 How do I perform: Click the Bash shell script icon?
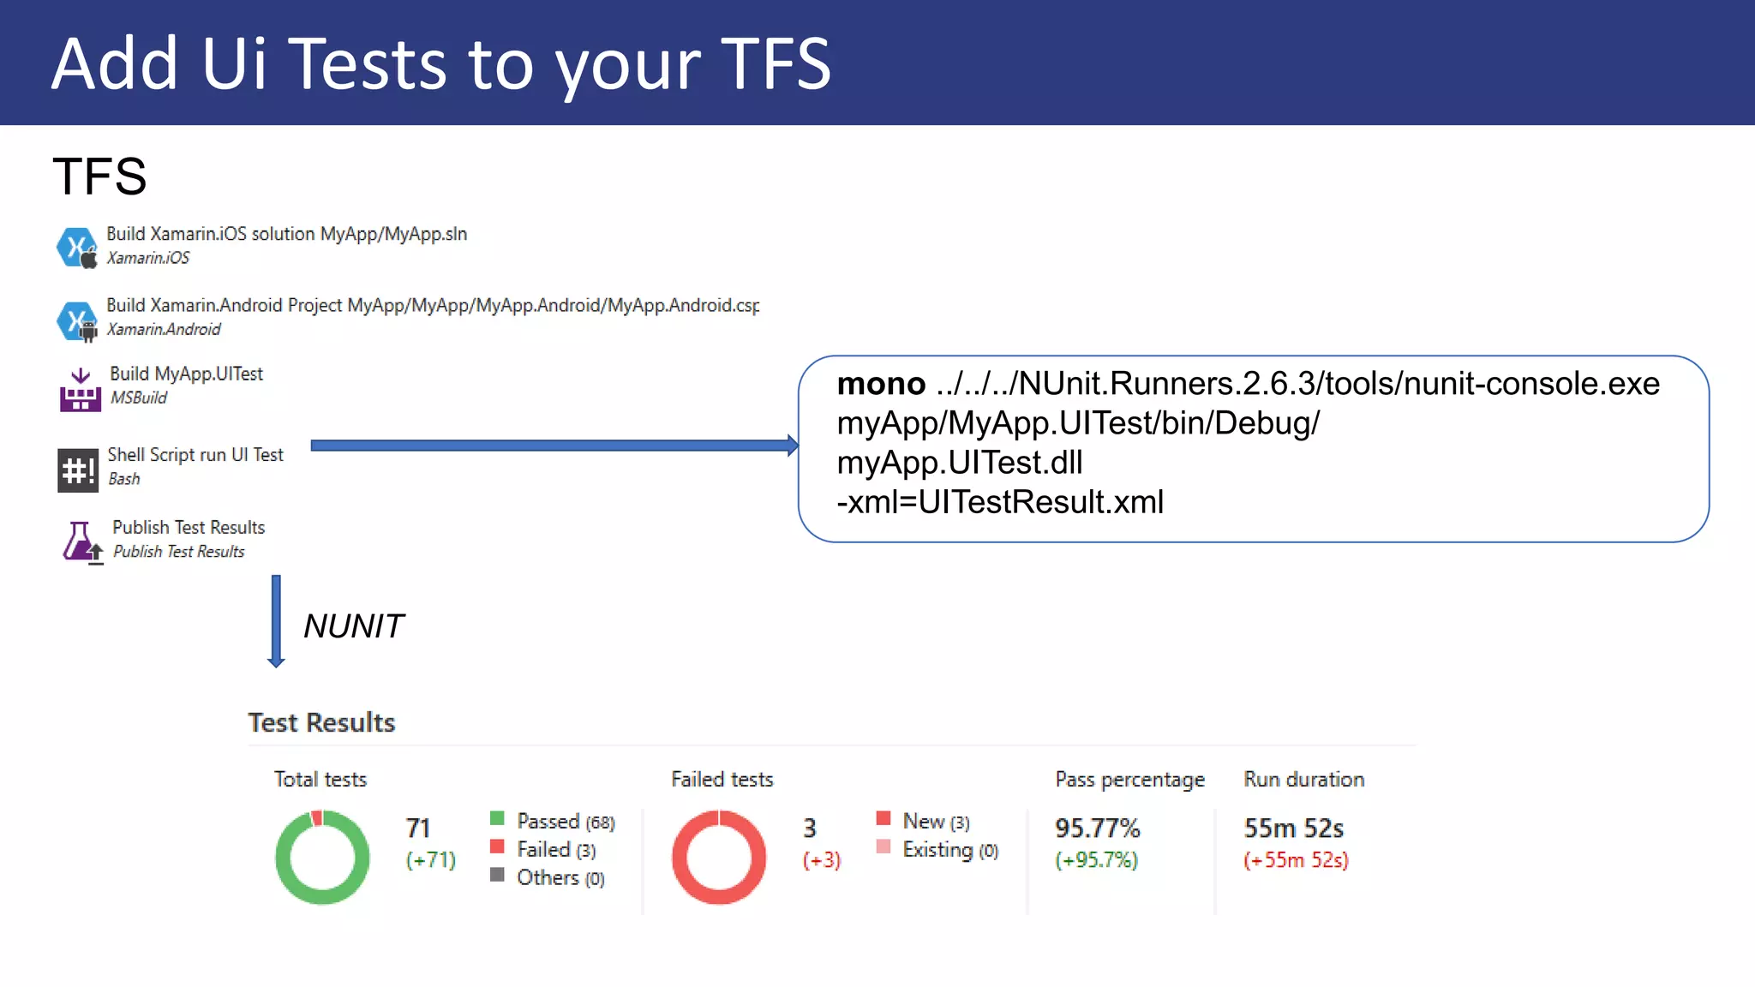click(x=78, y=470)
